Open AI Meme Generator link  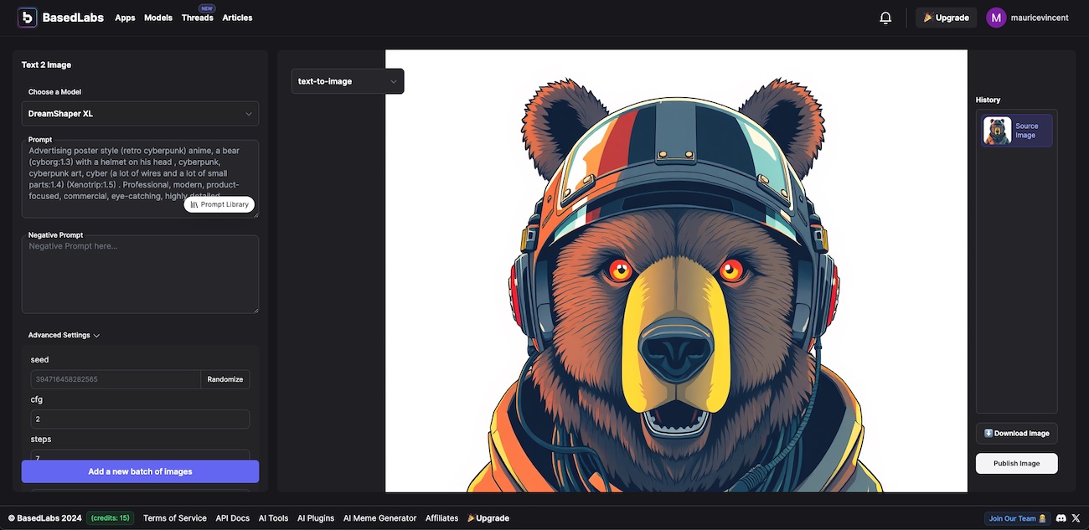click(x=379, y=518)
